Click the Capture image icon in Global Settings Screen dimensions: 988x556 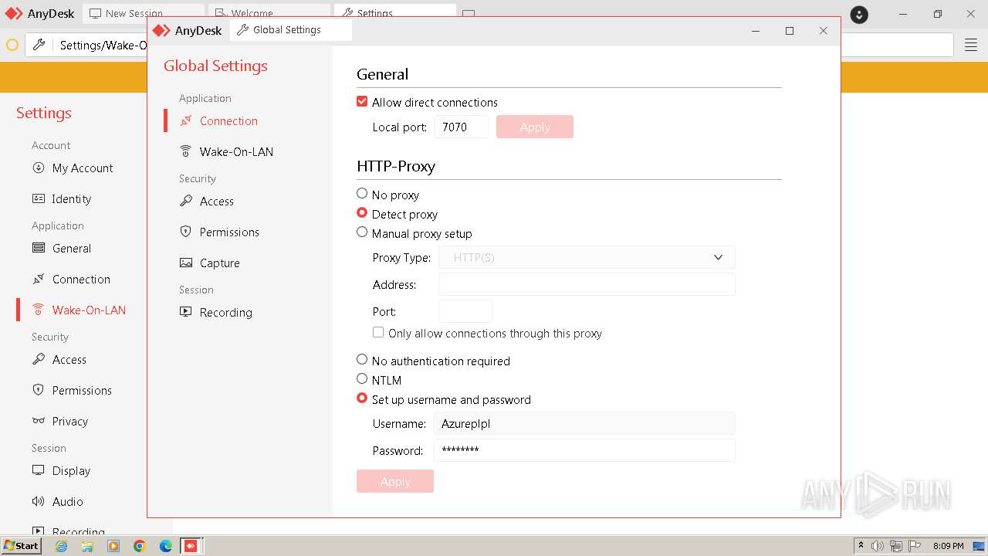pos(186,263)
